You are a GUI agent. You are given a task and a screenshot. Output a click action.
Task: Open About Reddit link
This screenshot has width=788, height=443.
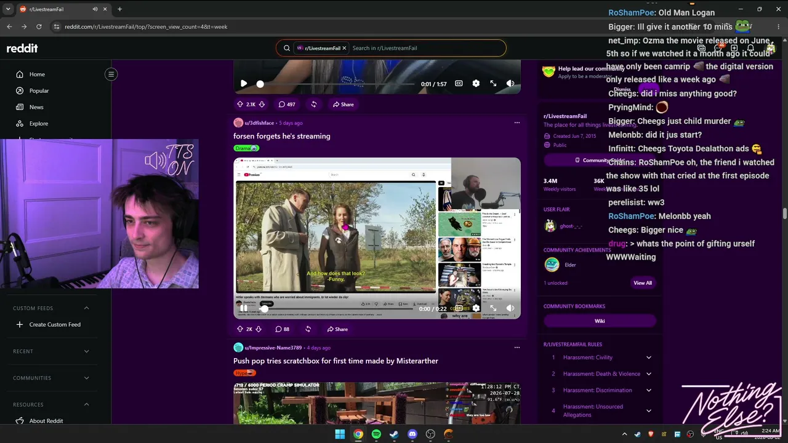coord(46,421)
